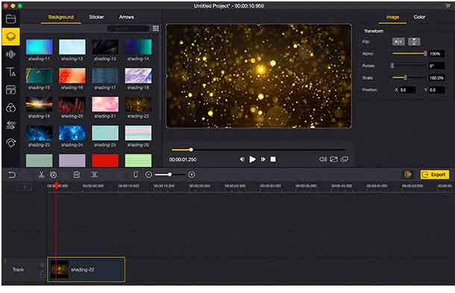Step forward one frame in preview
Viewport: 455px width, 293px height.
(x=263, y=160)
